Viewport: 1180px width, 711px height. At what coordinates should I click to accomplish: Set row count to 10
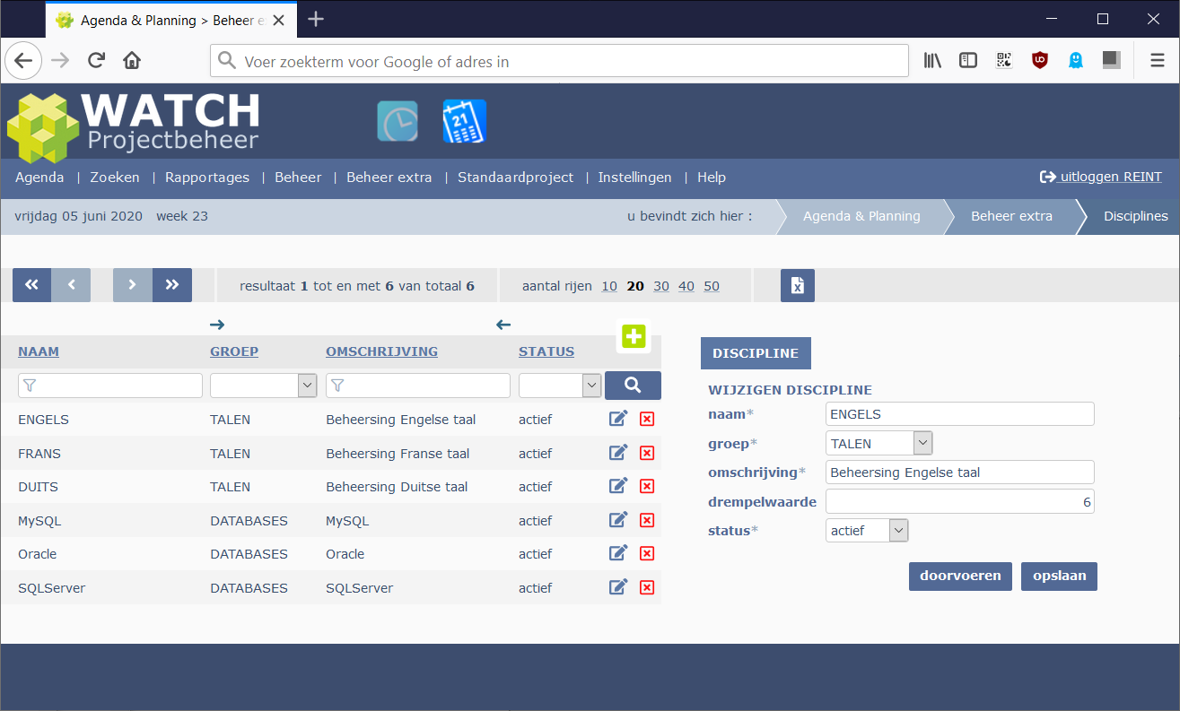pyautogui.click(x=609, y=286)
